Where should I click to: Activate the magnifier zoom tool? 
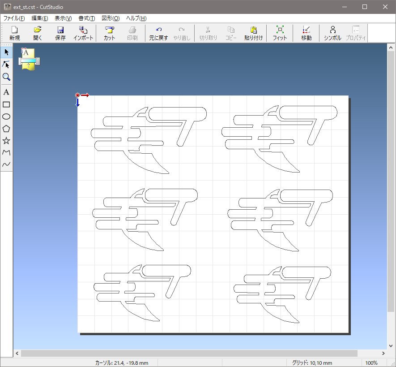(x=6, y=77)
